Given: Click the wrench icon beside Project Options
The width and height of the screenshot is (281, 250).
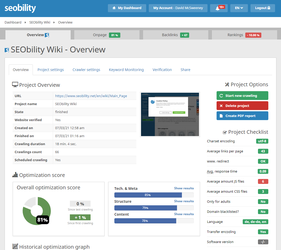Looking at the screenshot, I should tap(227, 84).
